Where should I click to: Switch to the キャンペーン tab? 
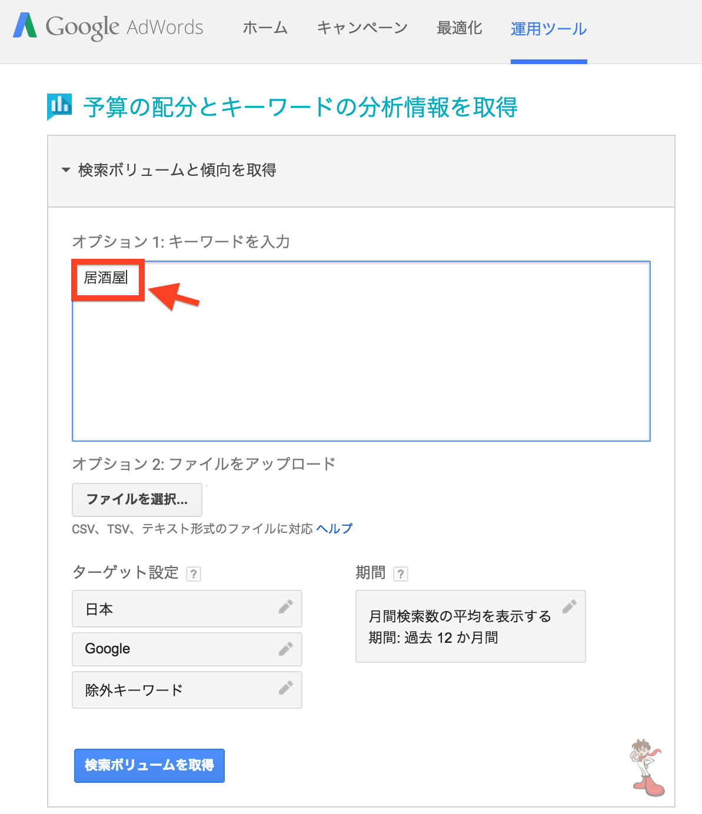[362, 28]
